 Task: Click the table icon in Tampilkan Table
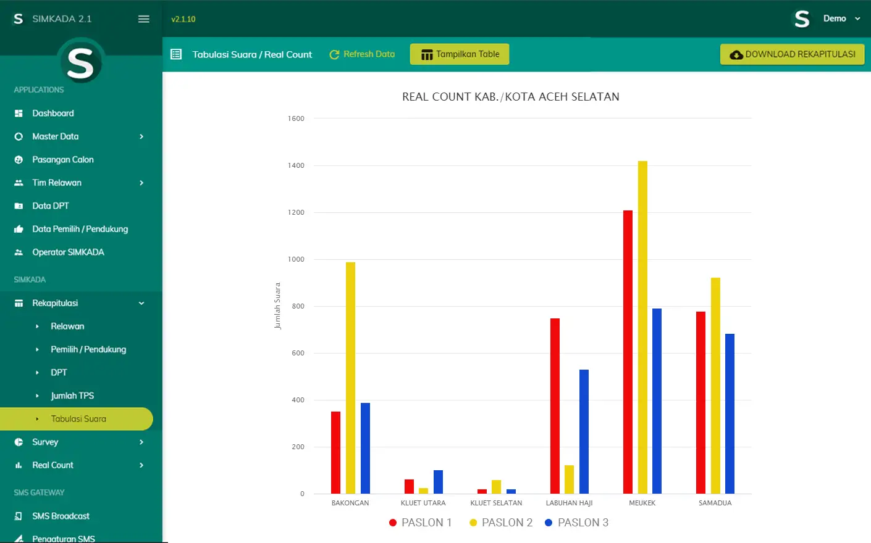point(427,55)
